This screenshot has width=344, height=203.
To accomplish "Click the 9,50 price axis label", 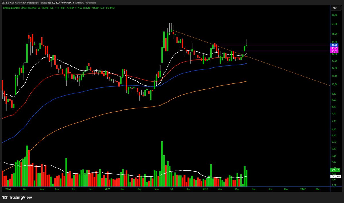I will coord(334,94).
